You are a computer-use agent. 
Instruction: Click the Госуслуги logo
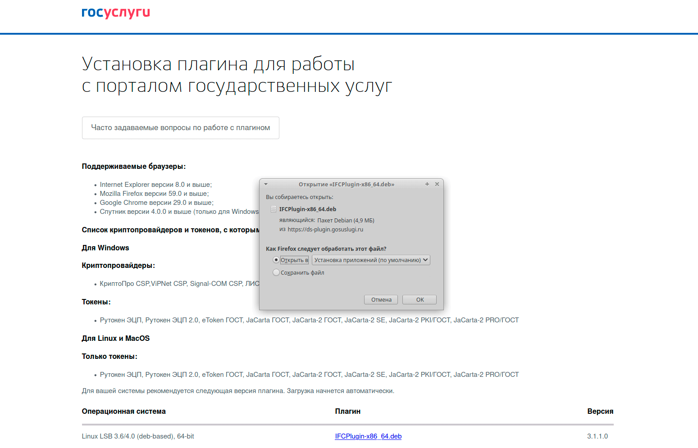pos(116,13)
